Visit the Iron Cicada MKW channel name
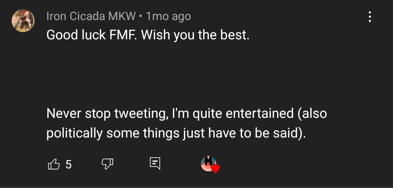 coord(91,16)
